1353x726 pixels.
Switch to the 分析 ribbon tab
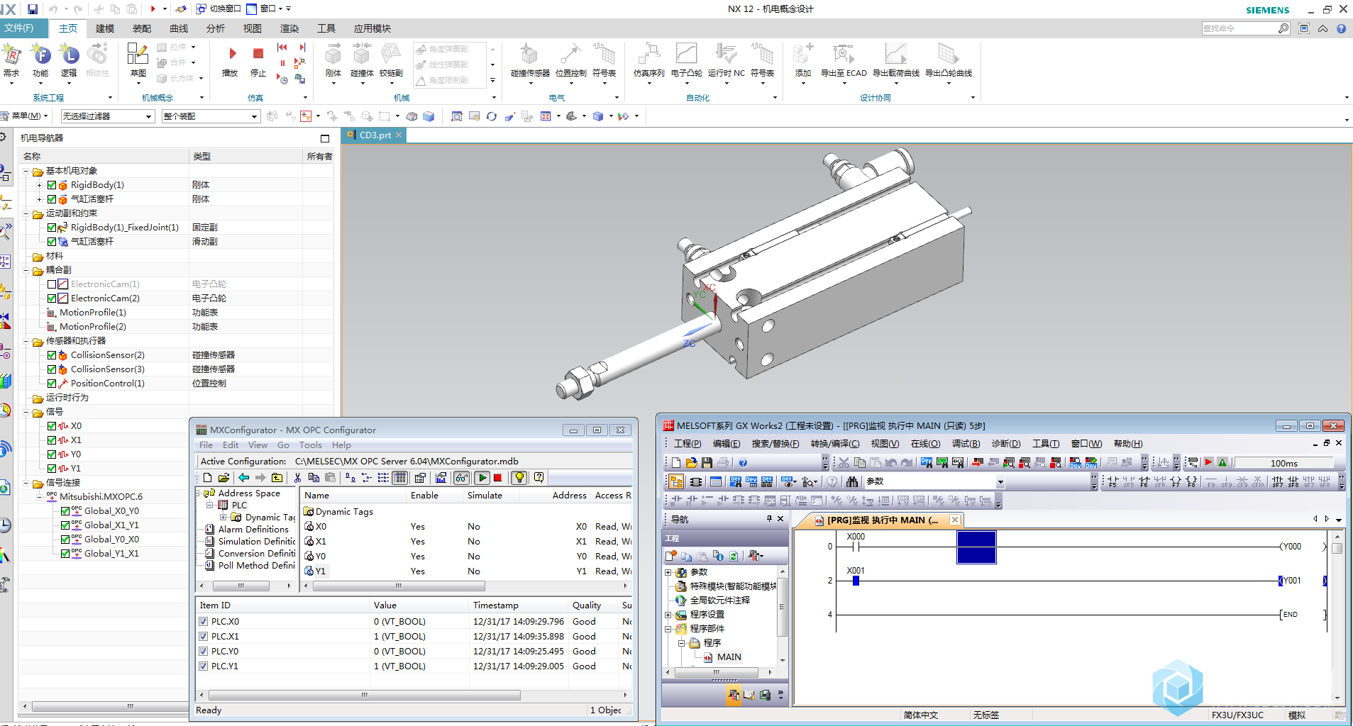(216, 28)
